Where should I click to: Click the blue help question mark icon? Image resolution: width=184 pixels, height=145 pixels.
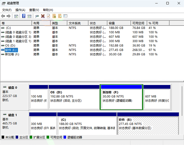(24, 16)
